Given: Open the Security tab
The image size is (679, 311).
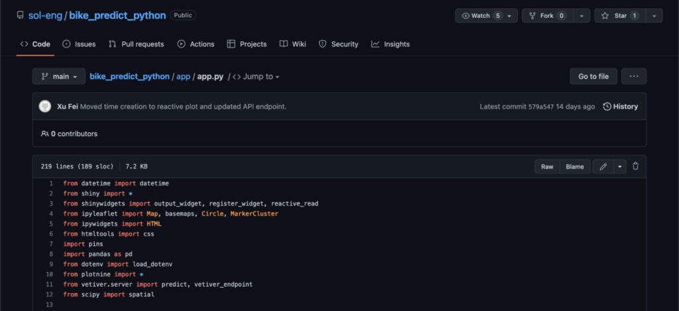Looking at the screenshot, I should pos(339,44).
